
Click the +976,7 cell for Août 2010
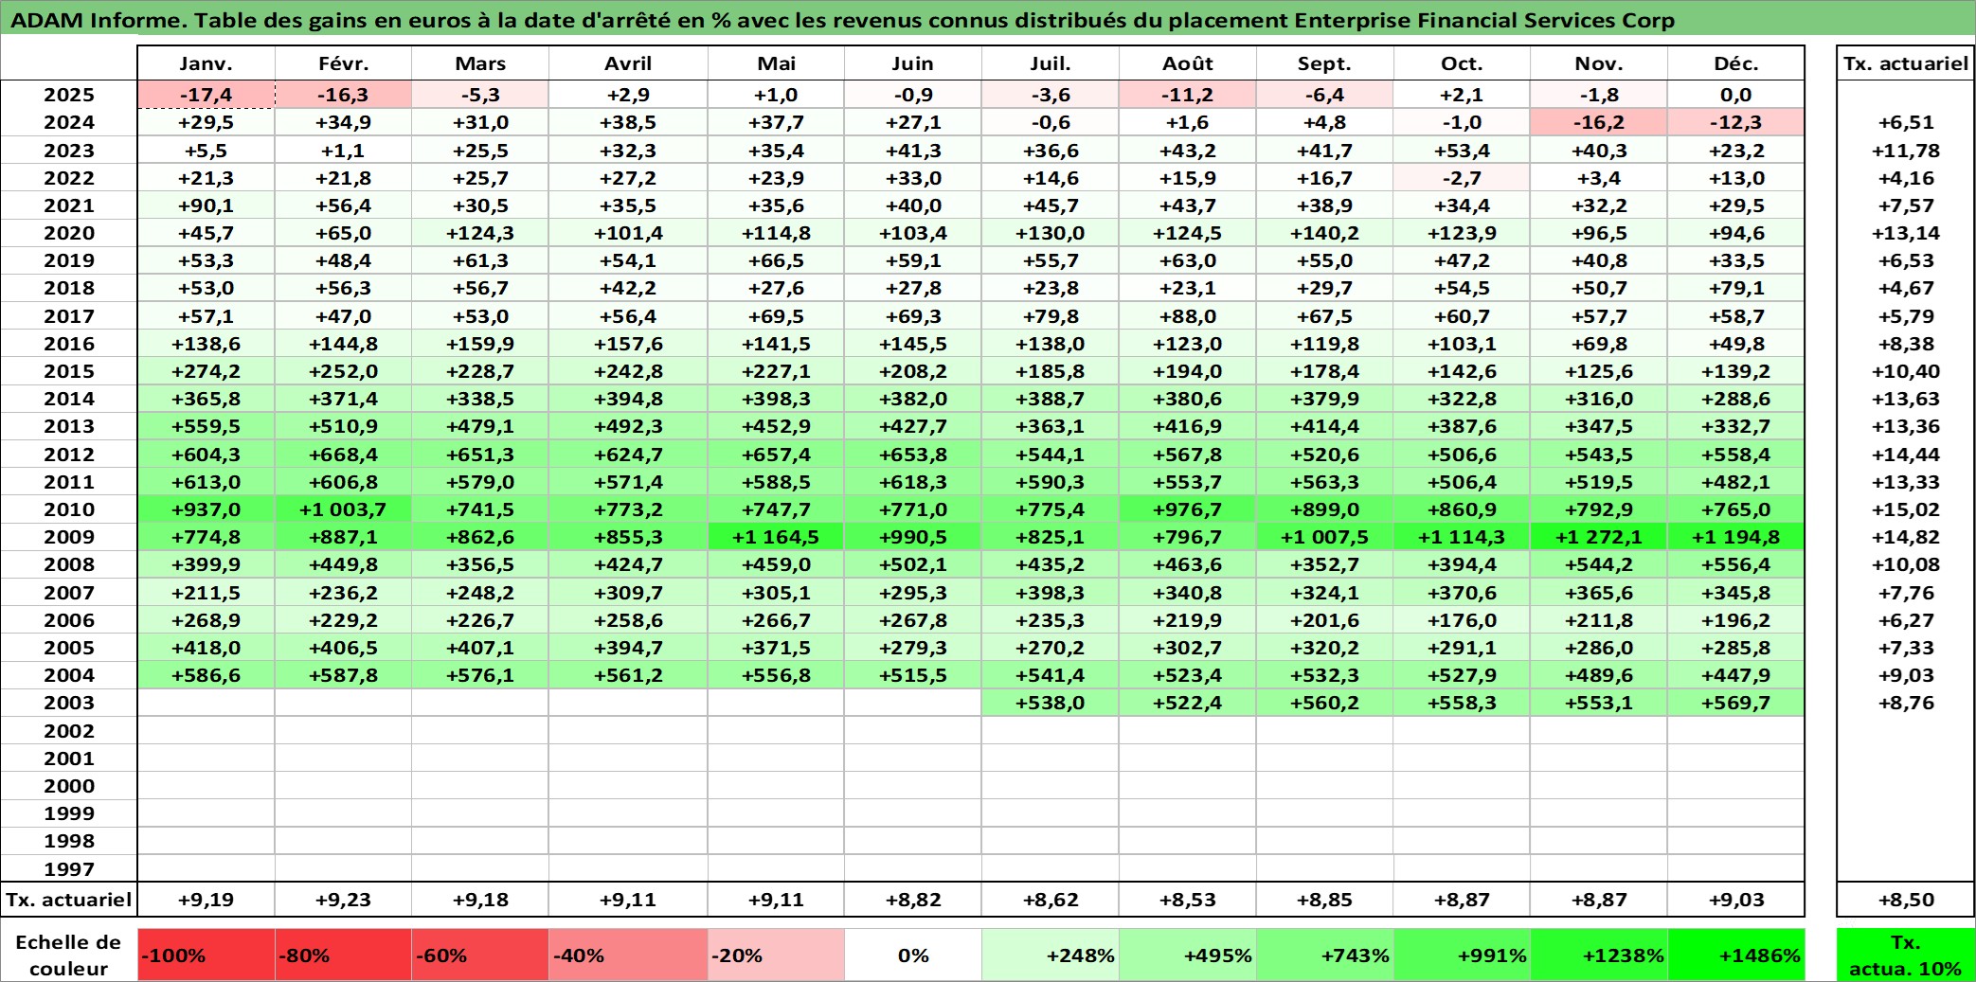click(x=1188, y=509)
